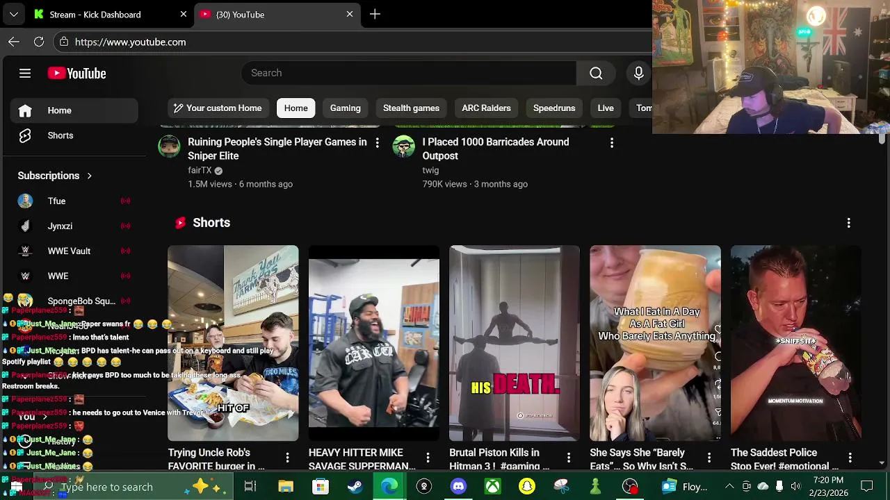Open the Shorts shelf options menu
Image resolution: width=890 pixels, height=500 pixels.
[x=848, y=223]
